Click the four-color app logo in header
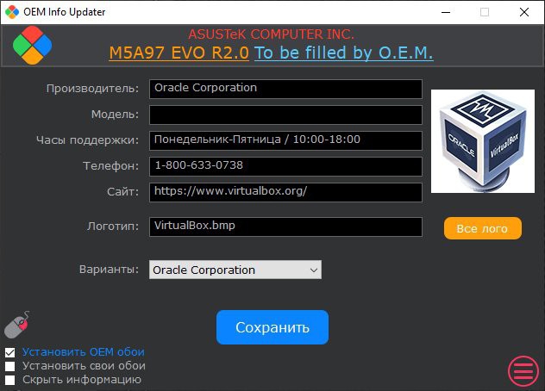The height and width of the screenshot is (391, 545). pos(32,45)
